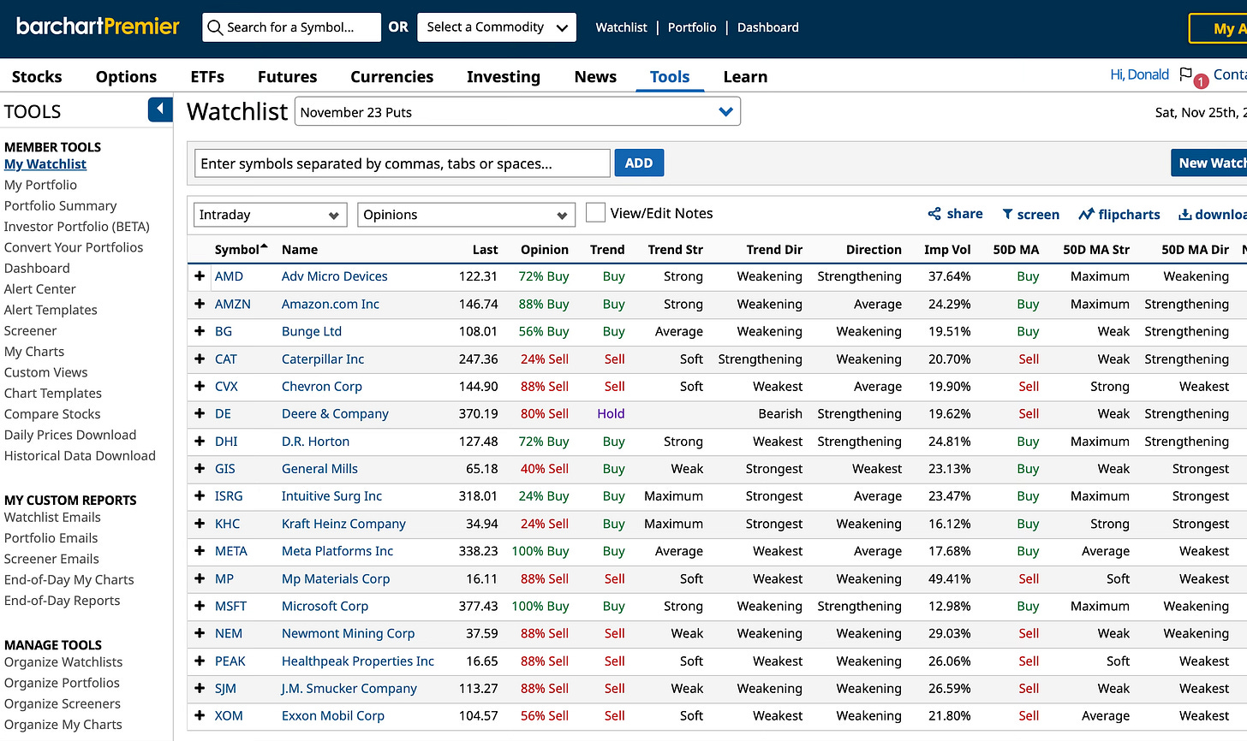Open Historical Data Download link
This screenshot has width=1247, height=741.
tap(80, 456)
